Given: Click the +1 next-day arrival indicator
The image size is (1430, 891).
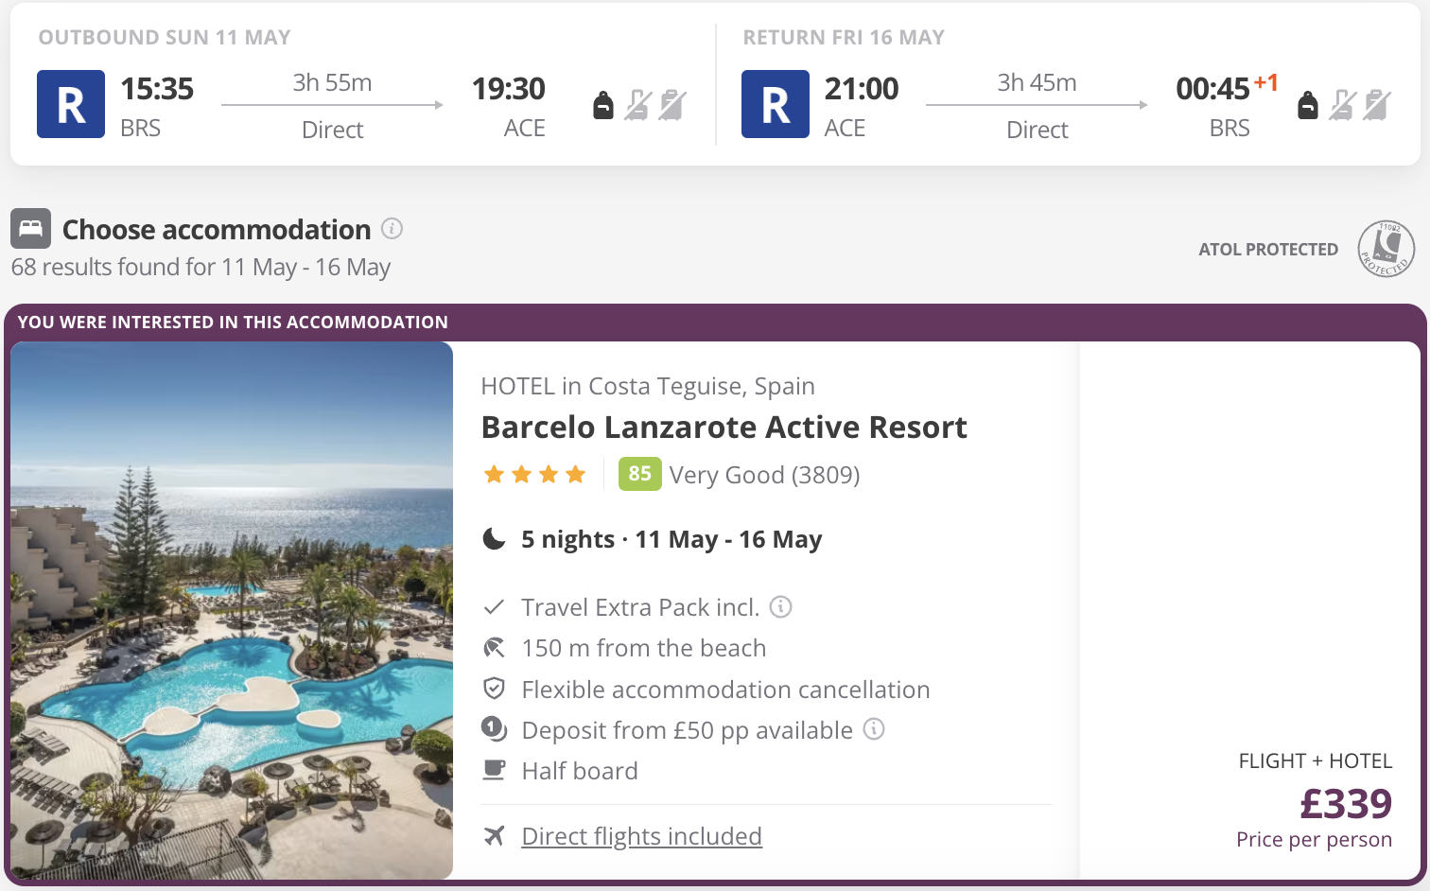Looking at the screenshot, I should pyautogui.click(x=1265, y=83).
